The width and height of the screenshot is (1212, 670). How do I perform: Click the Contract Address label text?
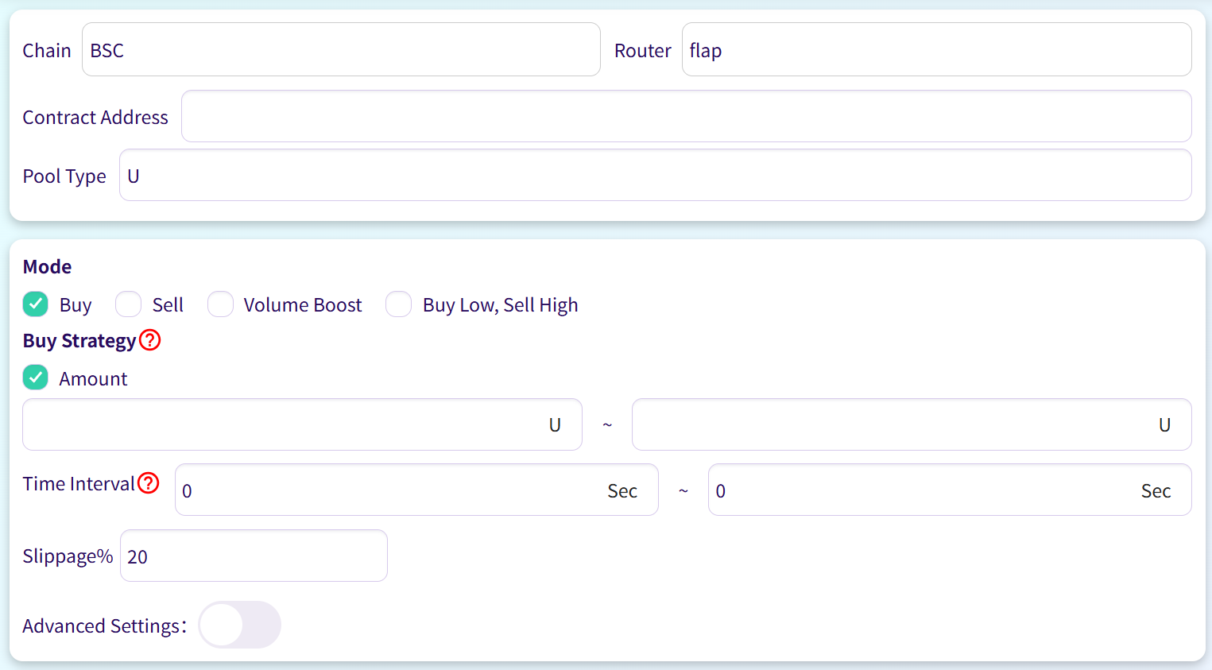(x=95, y=118)
